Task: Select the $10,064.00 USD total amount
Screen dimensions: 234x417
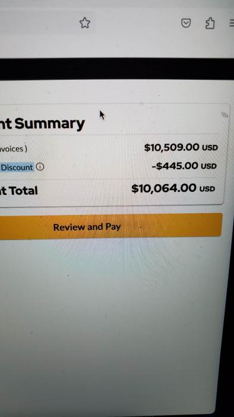Action: (173, 188)
